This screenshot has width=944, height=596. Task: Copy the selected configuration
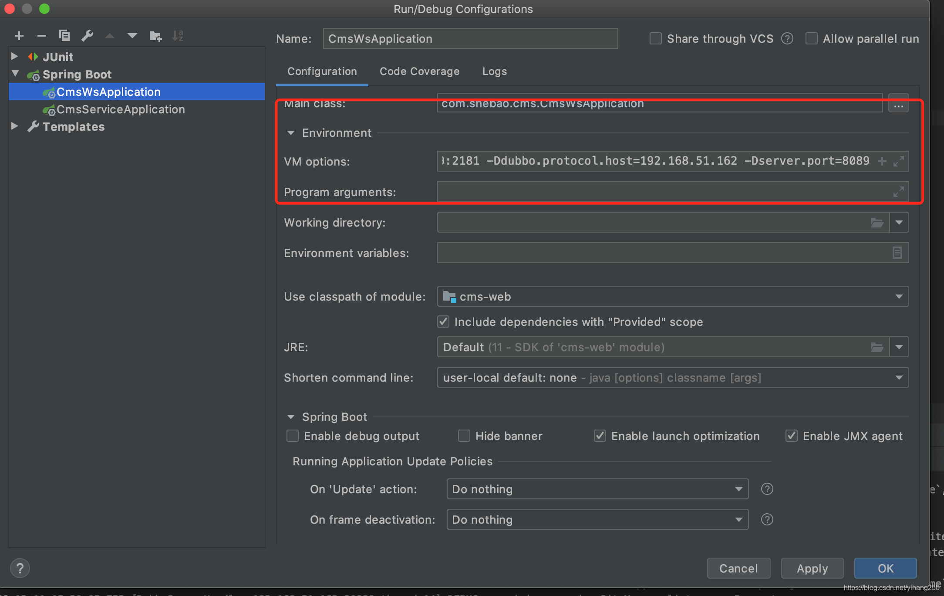pyautogui.click(x=64, y=36)
